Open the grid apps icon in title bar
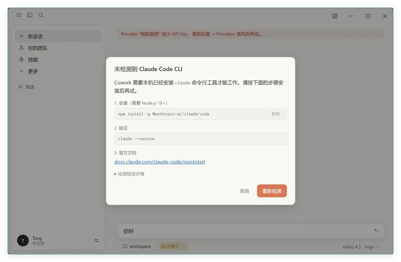The image size is (401, 262). [x=335, y=16]
